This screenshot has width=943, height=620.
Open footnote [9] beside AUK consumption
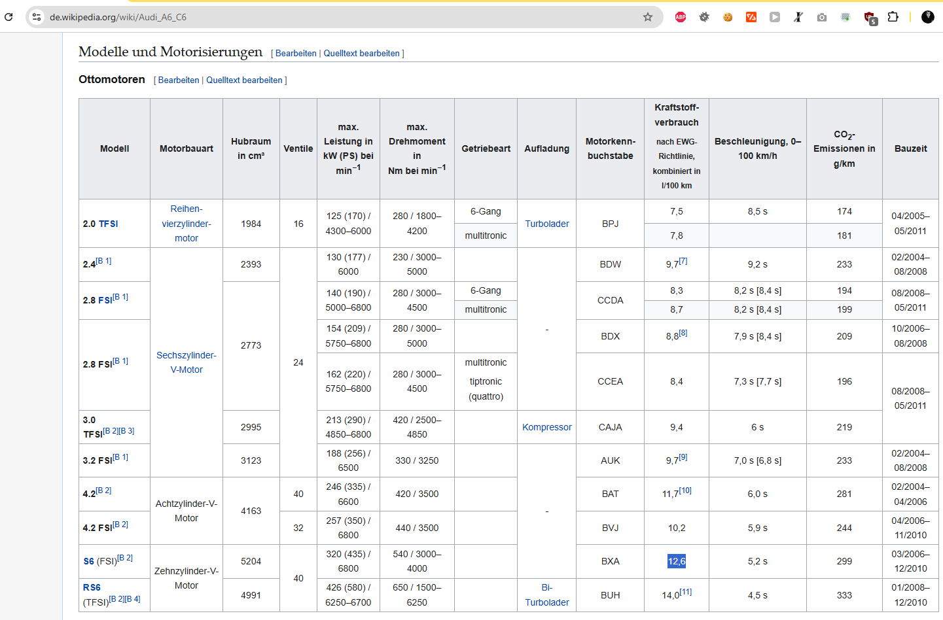[x=683, y=457]
